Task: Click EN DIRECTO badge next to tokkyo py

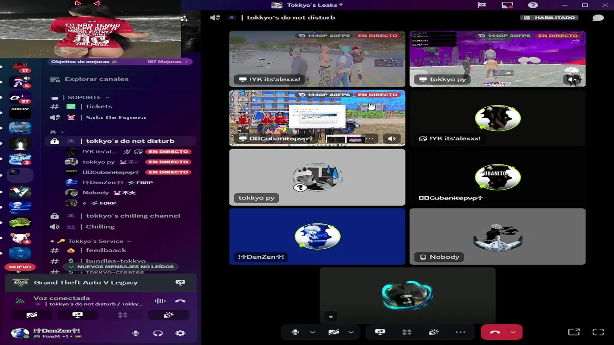Action: pos(168,162)
